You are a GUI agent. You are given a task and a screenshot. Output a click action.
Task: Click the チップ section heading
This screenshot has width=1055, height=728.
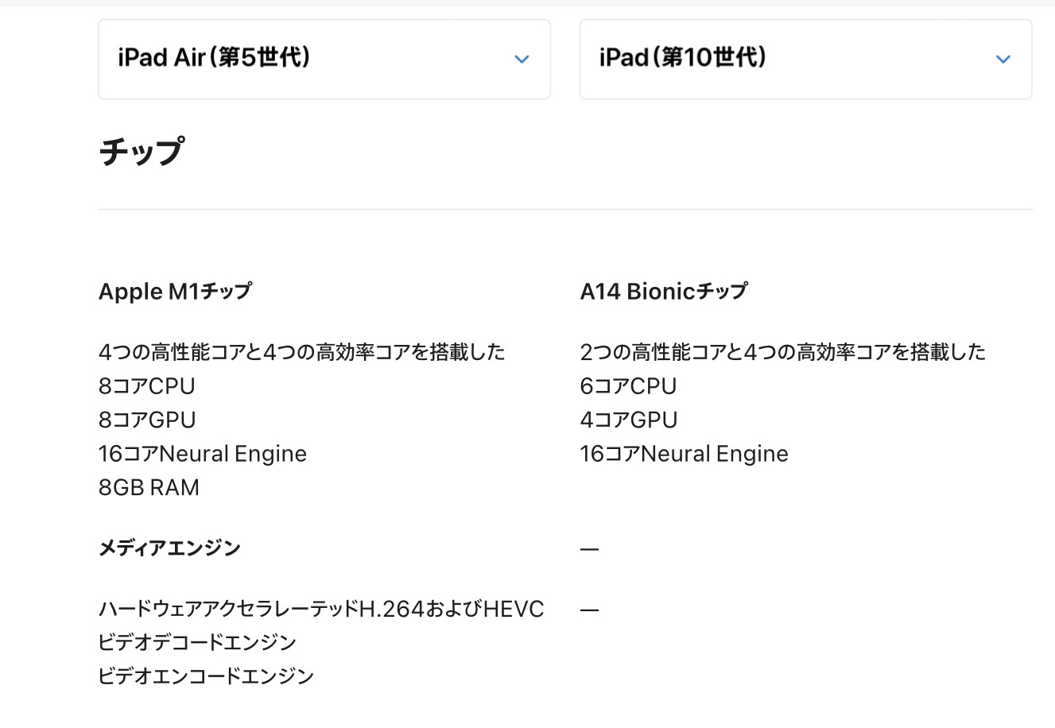(x=142, y=151)
